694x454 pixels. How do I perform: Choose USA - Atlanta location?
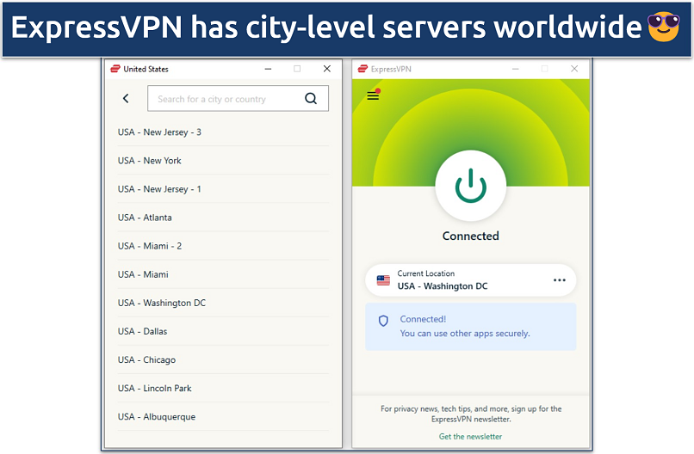[x=223, y=218]
